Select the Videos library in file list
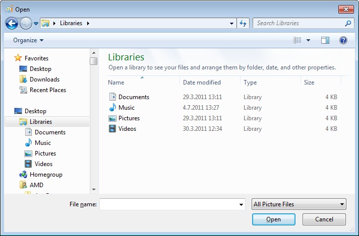This screenshot has height=236, width=359. click(x=127, y=129)
